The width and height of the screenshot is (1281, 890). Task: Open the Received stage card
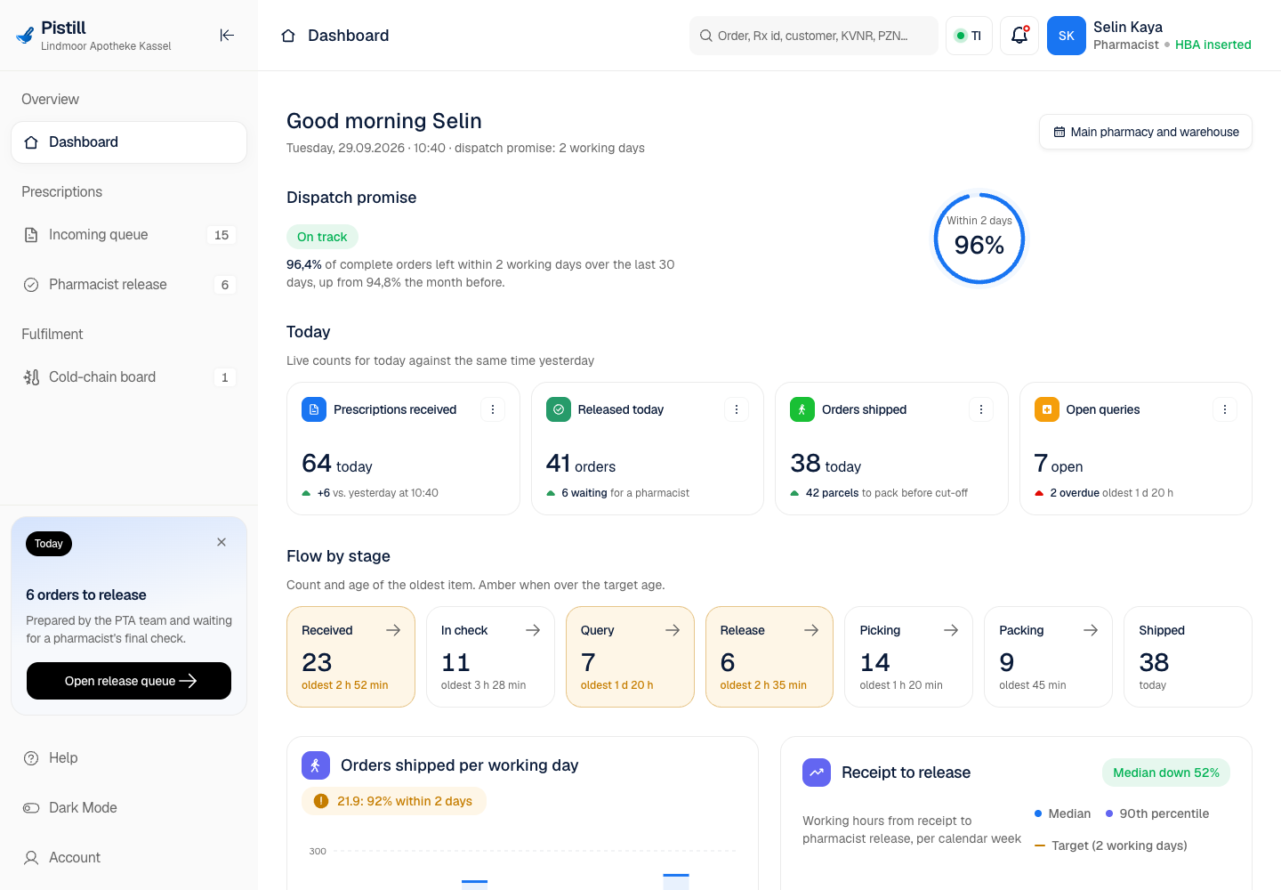point(350,657)
